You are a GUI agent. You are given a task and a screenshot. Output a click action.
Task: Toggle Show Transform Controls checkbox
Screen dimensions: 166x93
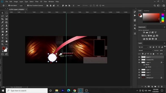(x=28, y=5)
